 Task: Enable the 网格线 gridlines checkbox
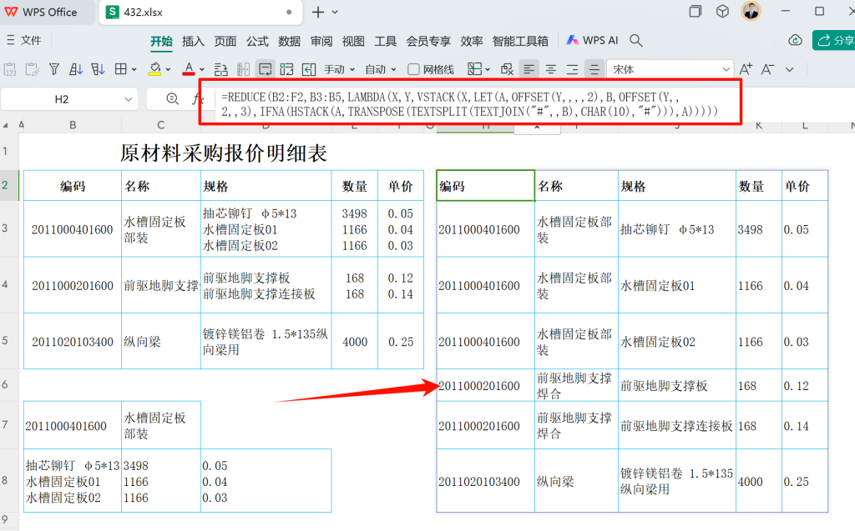tap(414, 69)
